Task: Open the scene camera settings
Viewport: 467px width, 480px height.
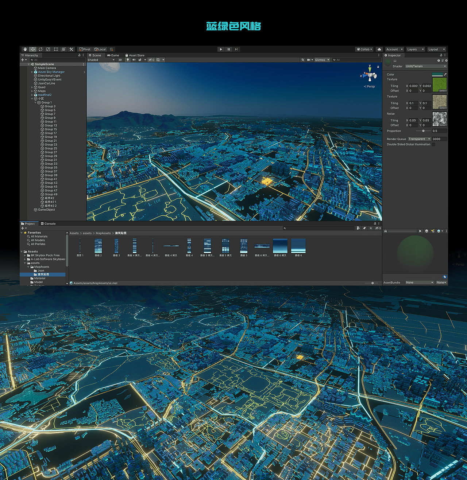Action: click(x=310, y=60)
